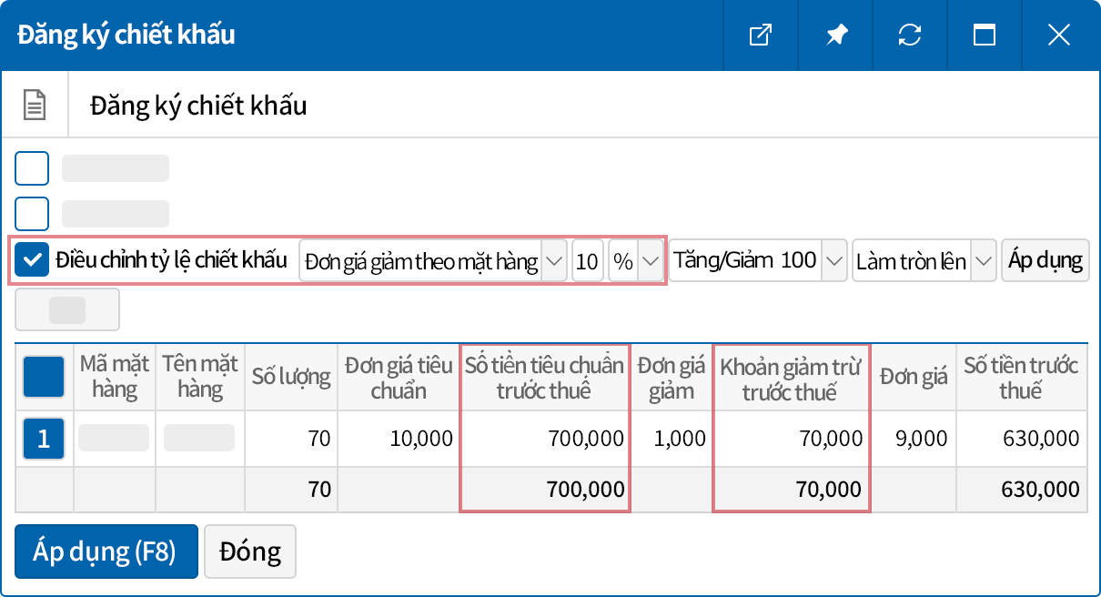
Task: Open the % unit dropdown
Action: (652, 259)
